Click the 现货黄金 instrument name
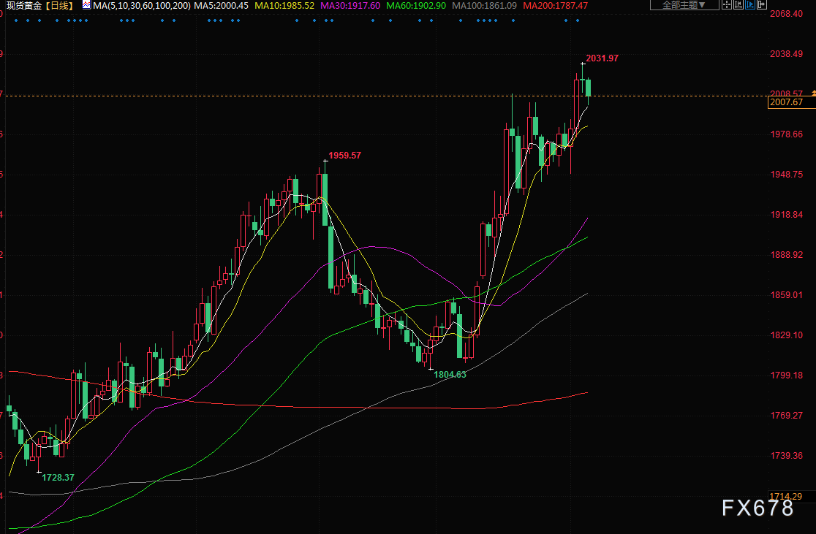The width and height of the screenshot is (816, 534). coord(23,5)
